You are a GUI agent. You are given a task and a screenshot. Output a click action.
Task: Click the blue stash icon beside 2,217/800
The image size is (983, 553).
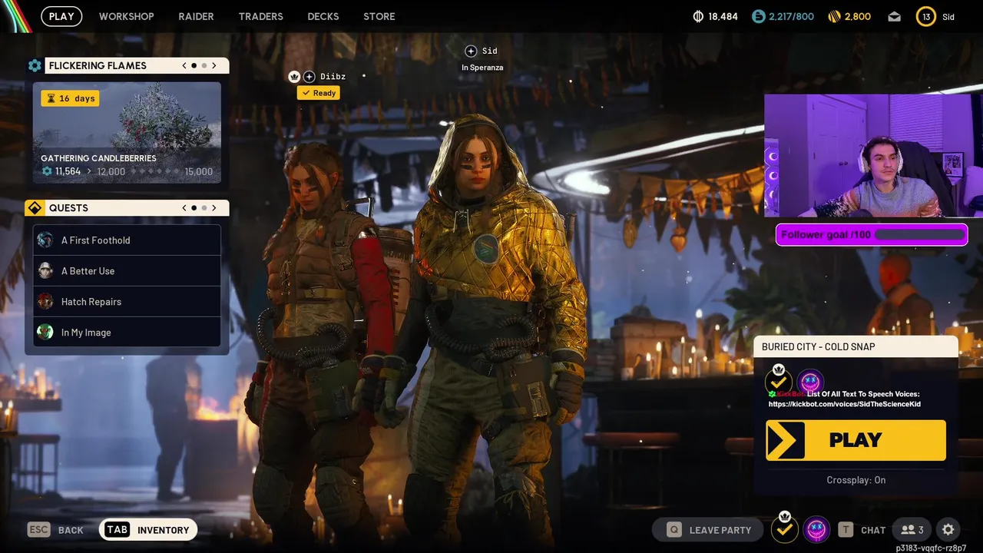click(759, 16)
